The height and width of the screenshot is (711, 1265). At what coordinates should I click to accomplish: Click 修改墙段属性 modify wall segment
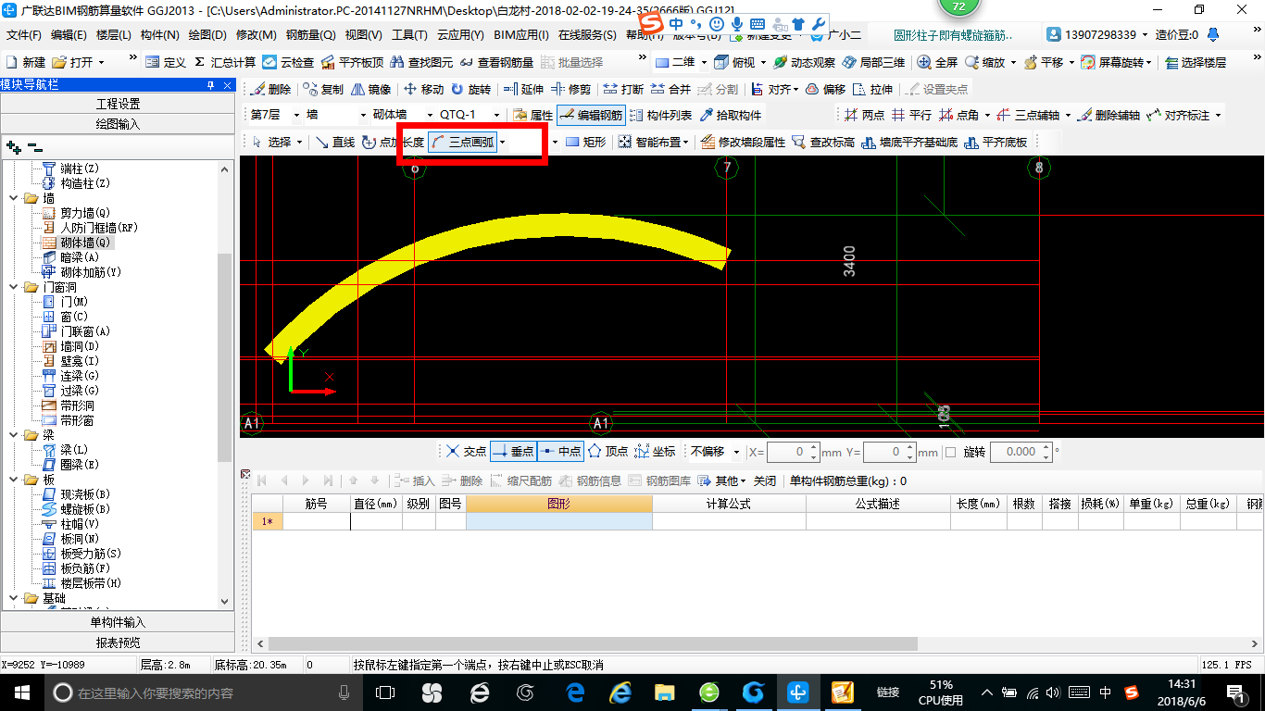click(743, 143)
